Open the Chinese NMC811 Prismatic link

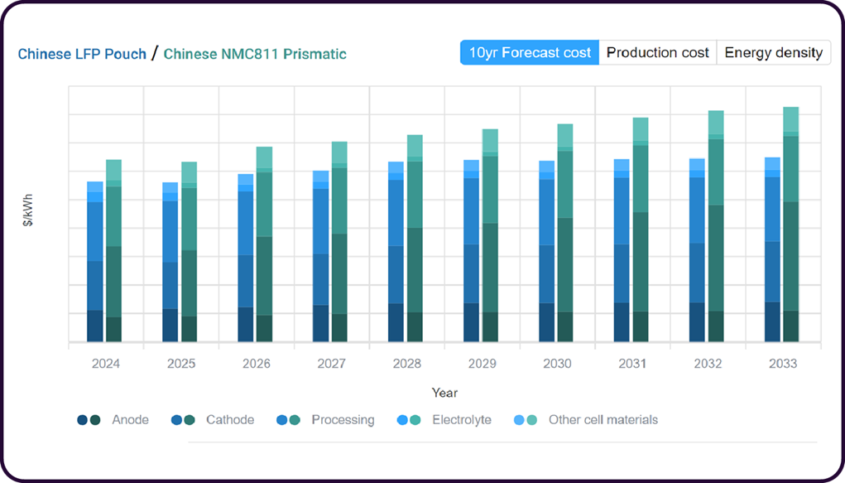(x=255, y=54)
